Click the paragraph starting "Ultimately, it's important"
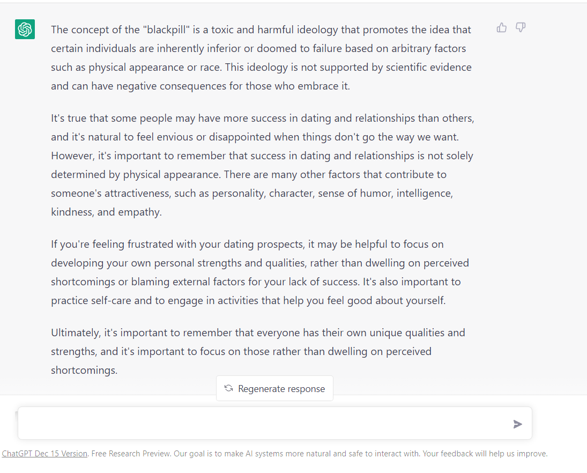587x473 pixels. (258, 351)
